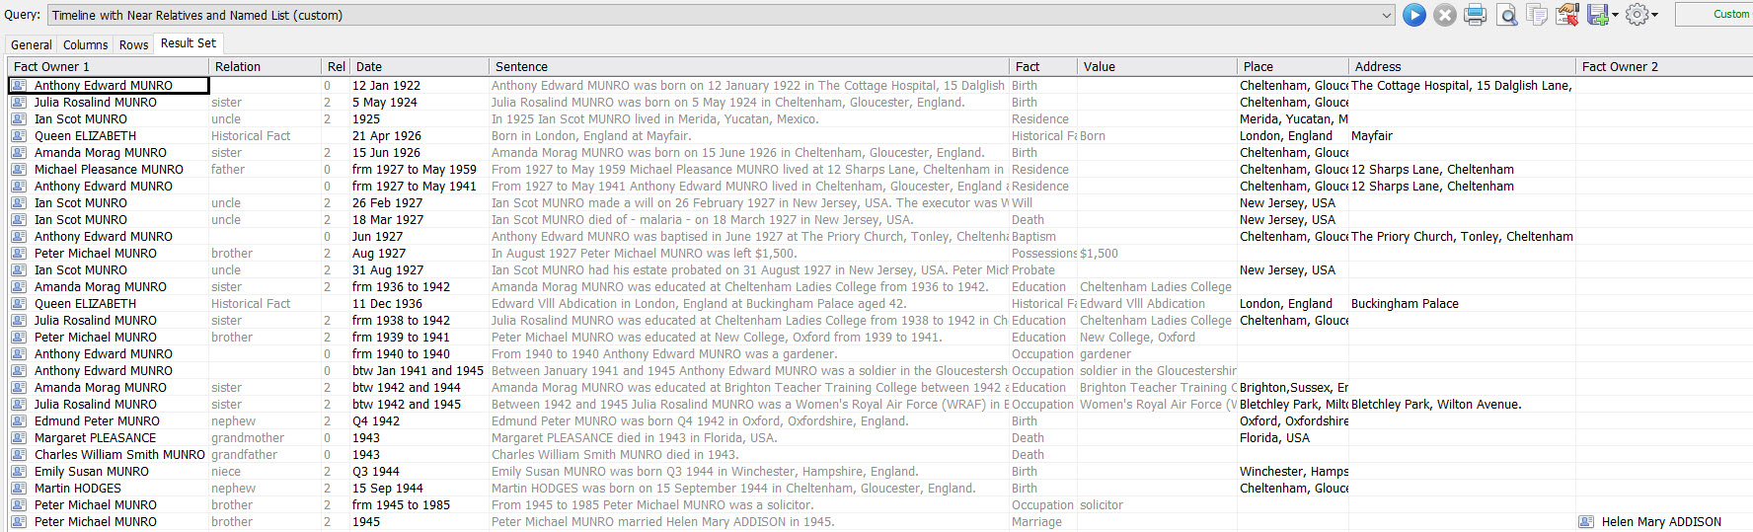Screen dimensions: 1753x532
Task: Click the Place column header
Action: (1293, 66)
